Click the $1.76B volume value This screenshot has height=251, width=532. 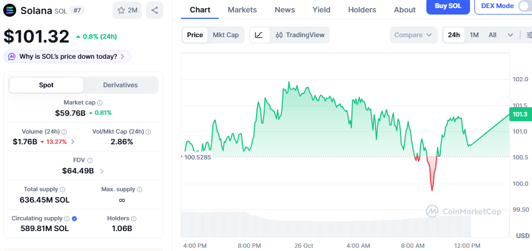[x=25, y=142]
